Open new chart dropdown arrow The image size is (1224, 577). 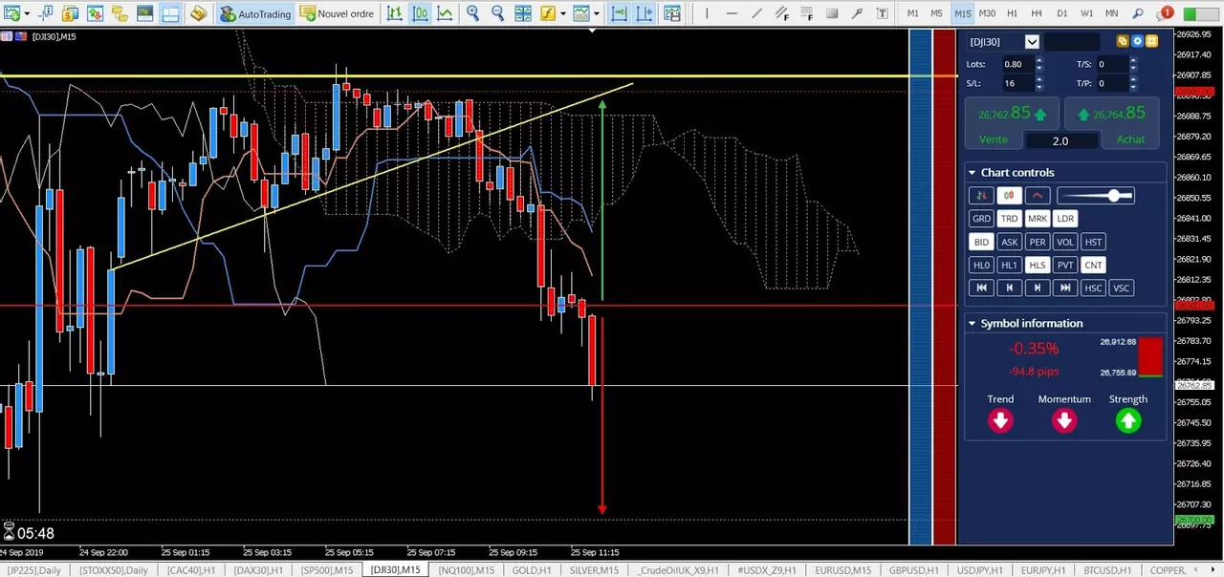27,13
